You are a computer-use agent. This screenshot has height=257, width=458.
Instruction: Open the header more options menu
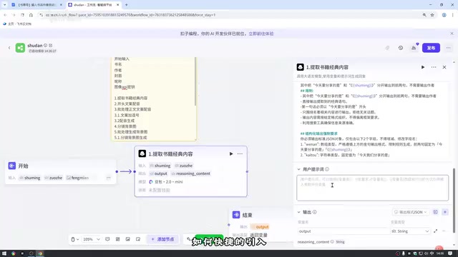[449, 48]
